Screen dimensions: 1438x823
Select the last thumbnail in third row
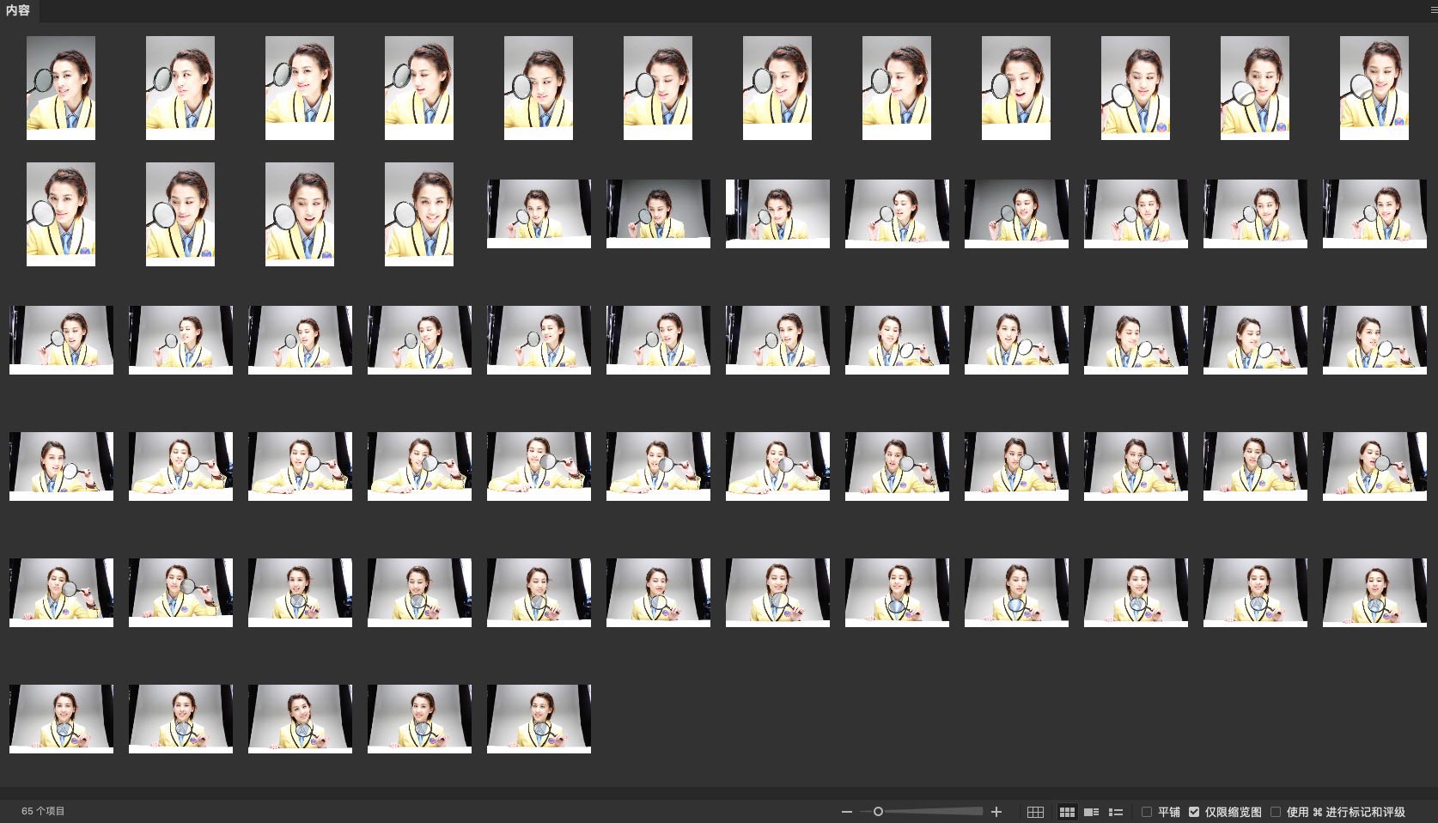coord(1374,340)
